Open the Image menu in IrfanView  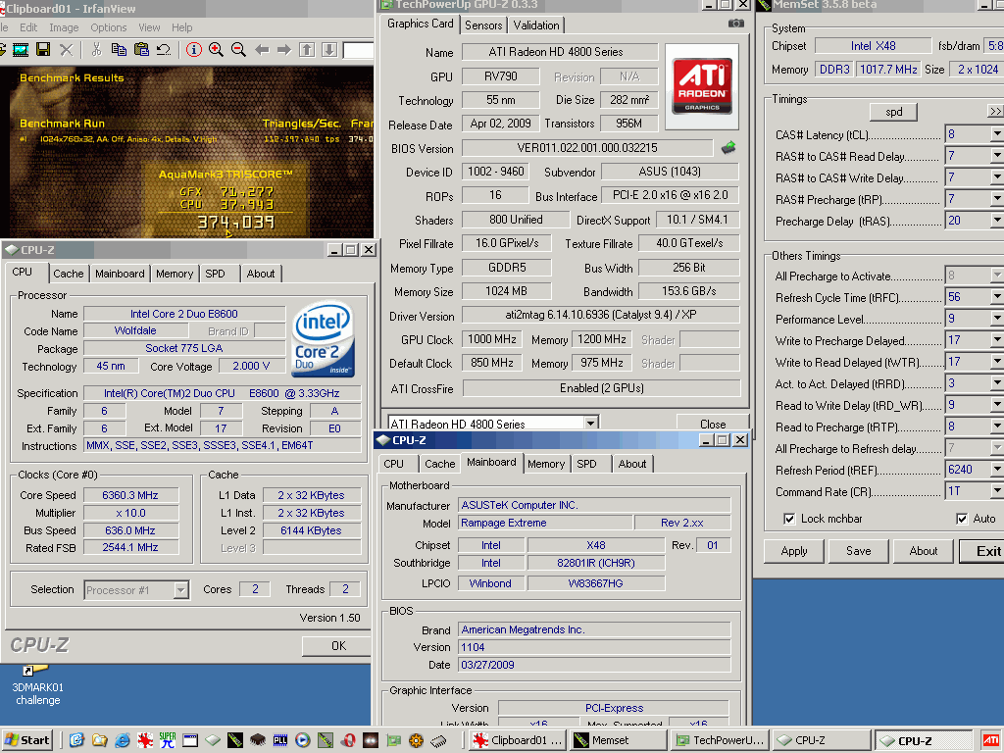64,27
